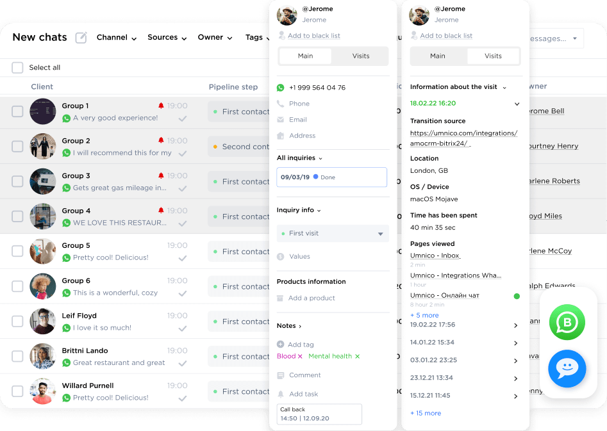Open the floating WhatsApp widget button
The height and width of the screenshot is (431, 607).
click(x=567, y=323)
